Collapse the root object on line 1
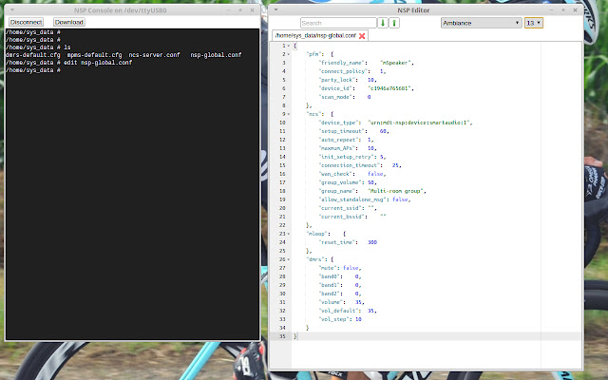 point(289,46)
